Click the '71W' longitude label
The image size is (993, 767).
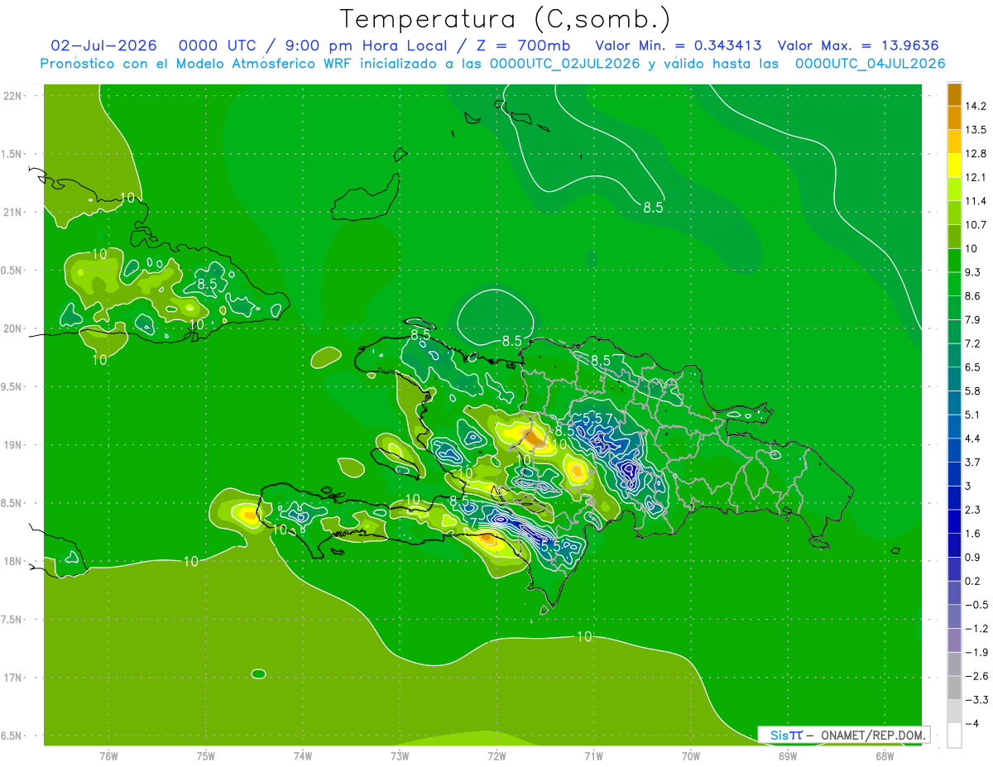[593, 755]
